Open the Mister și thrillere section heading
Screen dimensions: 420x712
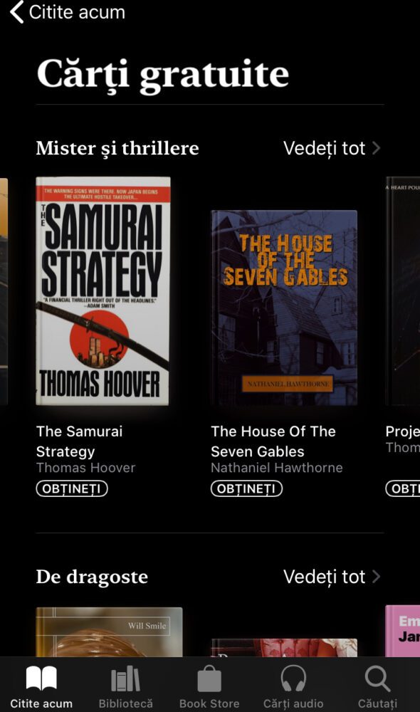(x=117, y=148)
